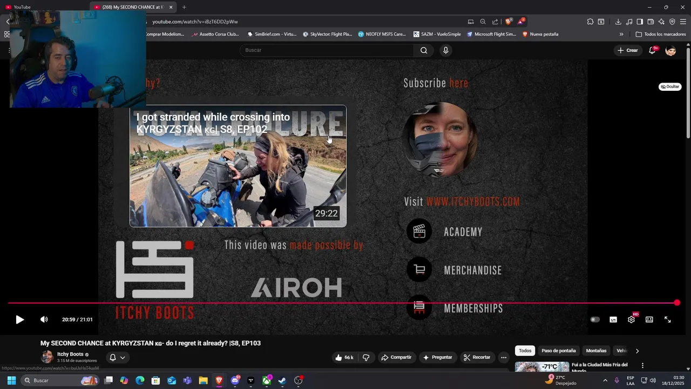Play the video with the play button
Screen dimensions: 691x389
coord(19,320)
